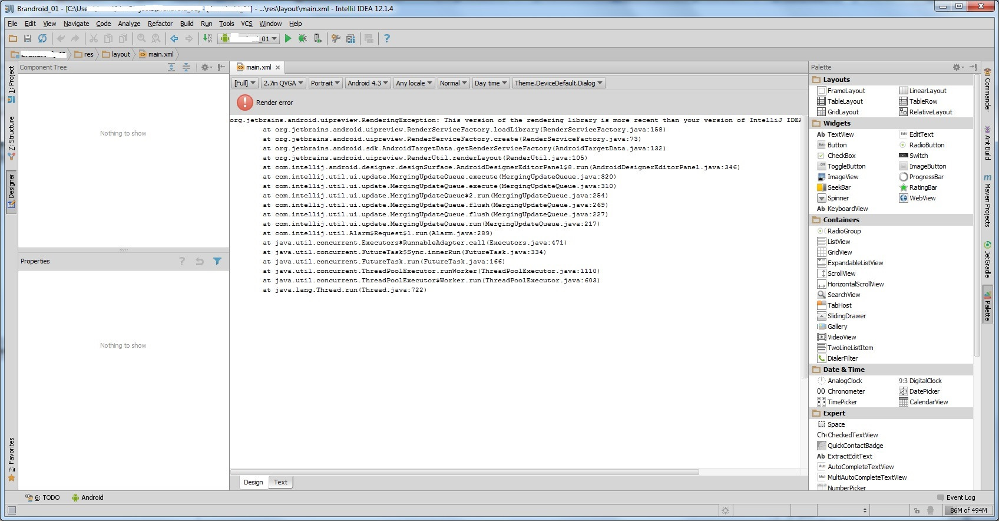The height and width of the screenshot is (521, 999).
Task: Select the CheckBox widget in Palette
Action: 836,156
